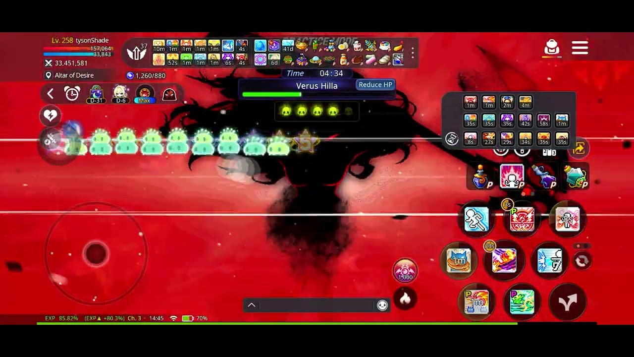The width and height of the screenshot is (634, 357).
Task: Open the alarm clock event icon
Action: pyautogui.click(x=72, y=94)
